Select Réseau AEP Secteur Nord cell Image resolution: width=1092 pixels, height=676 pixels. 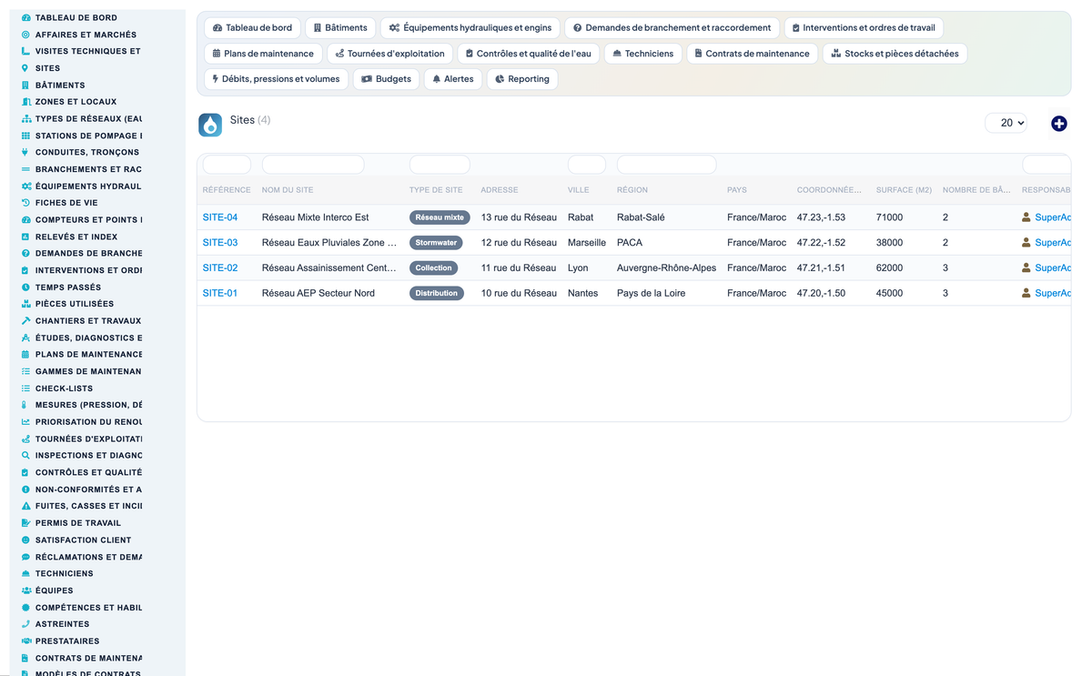[318, 293]
